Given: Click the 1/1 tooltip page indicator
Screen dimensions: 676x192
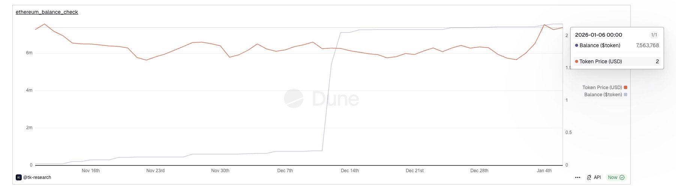Looking at the screenshot, I should pyautogui.click(x=654, y=35).
